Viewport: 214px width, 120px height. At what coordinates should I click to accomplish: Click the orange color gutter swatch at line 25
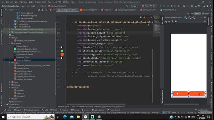(x=62, y=54)
